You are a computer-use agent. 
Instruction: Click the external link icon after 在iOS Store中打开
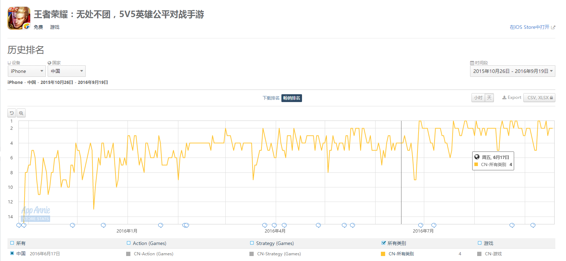553,27
